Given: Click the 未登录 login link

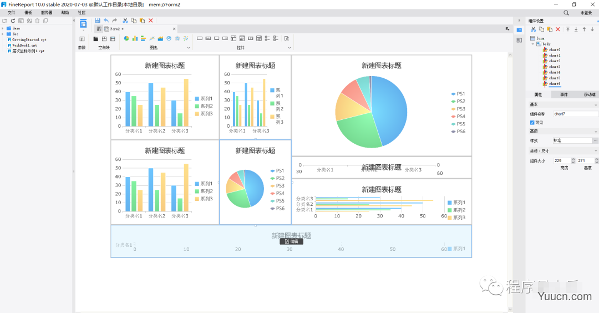Looking at the screenshot, I should pyautogui.click(x=586, y=13).
